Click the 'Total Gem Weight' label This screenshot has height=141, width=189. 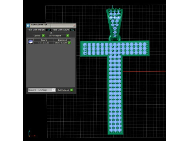[x=36, y=30]
